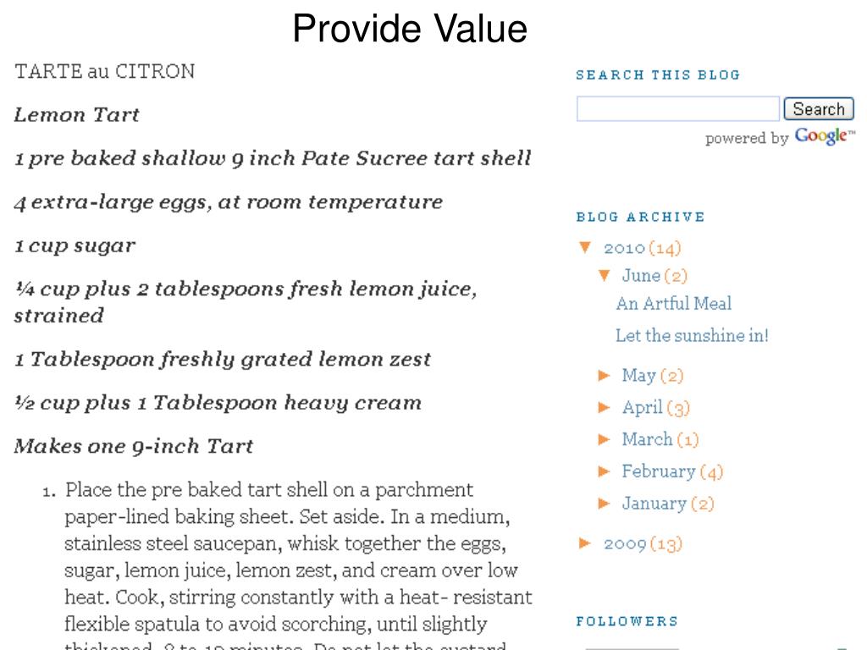Expand the April archive triangle
The image size is (867, 650).
point(604,408)
